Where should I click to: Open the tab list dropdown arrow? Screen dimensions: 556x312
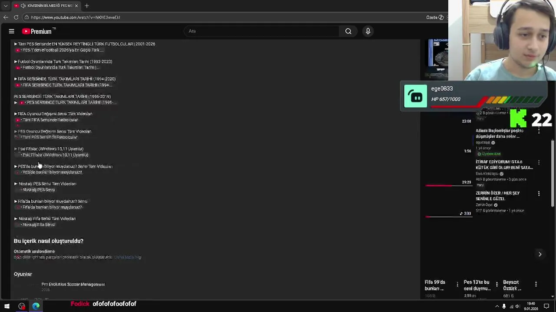click(6, 6)
